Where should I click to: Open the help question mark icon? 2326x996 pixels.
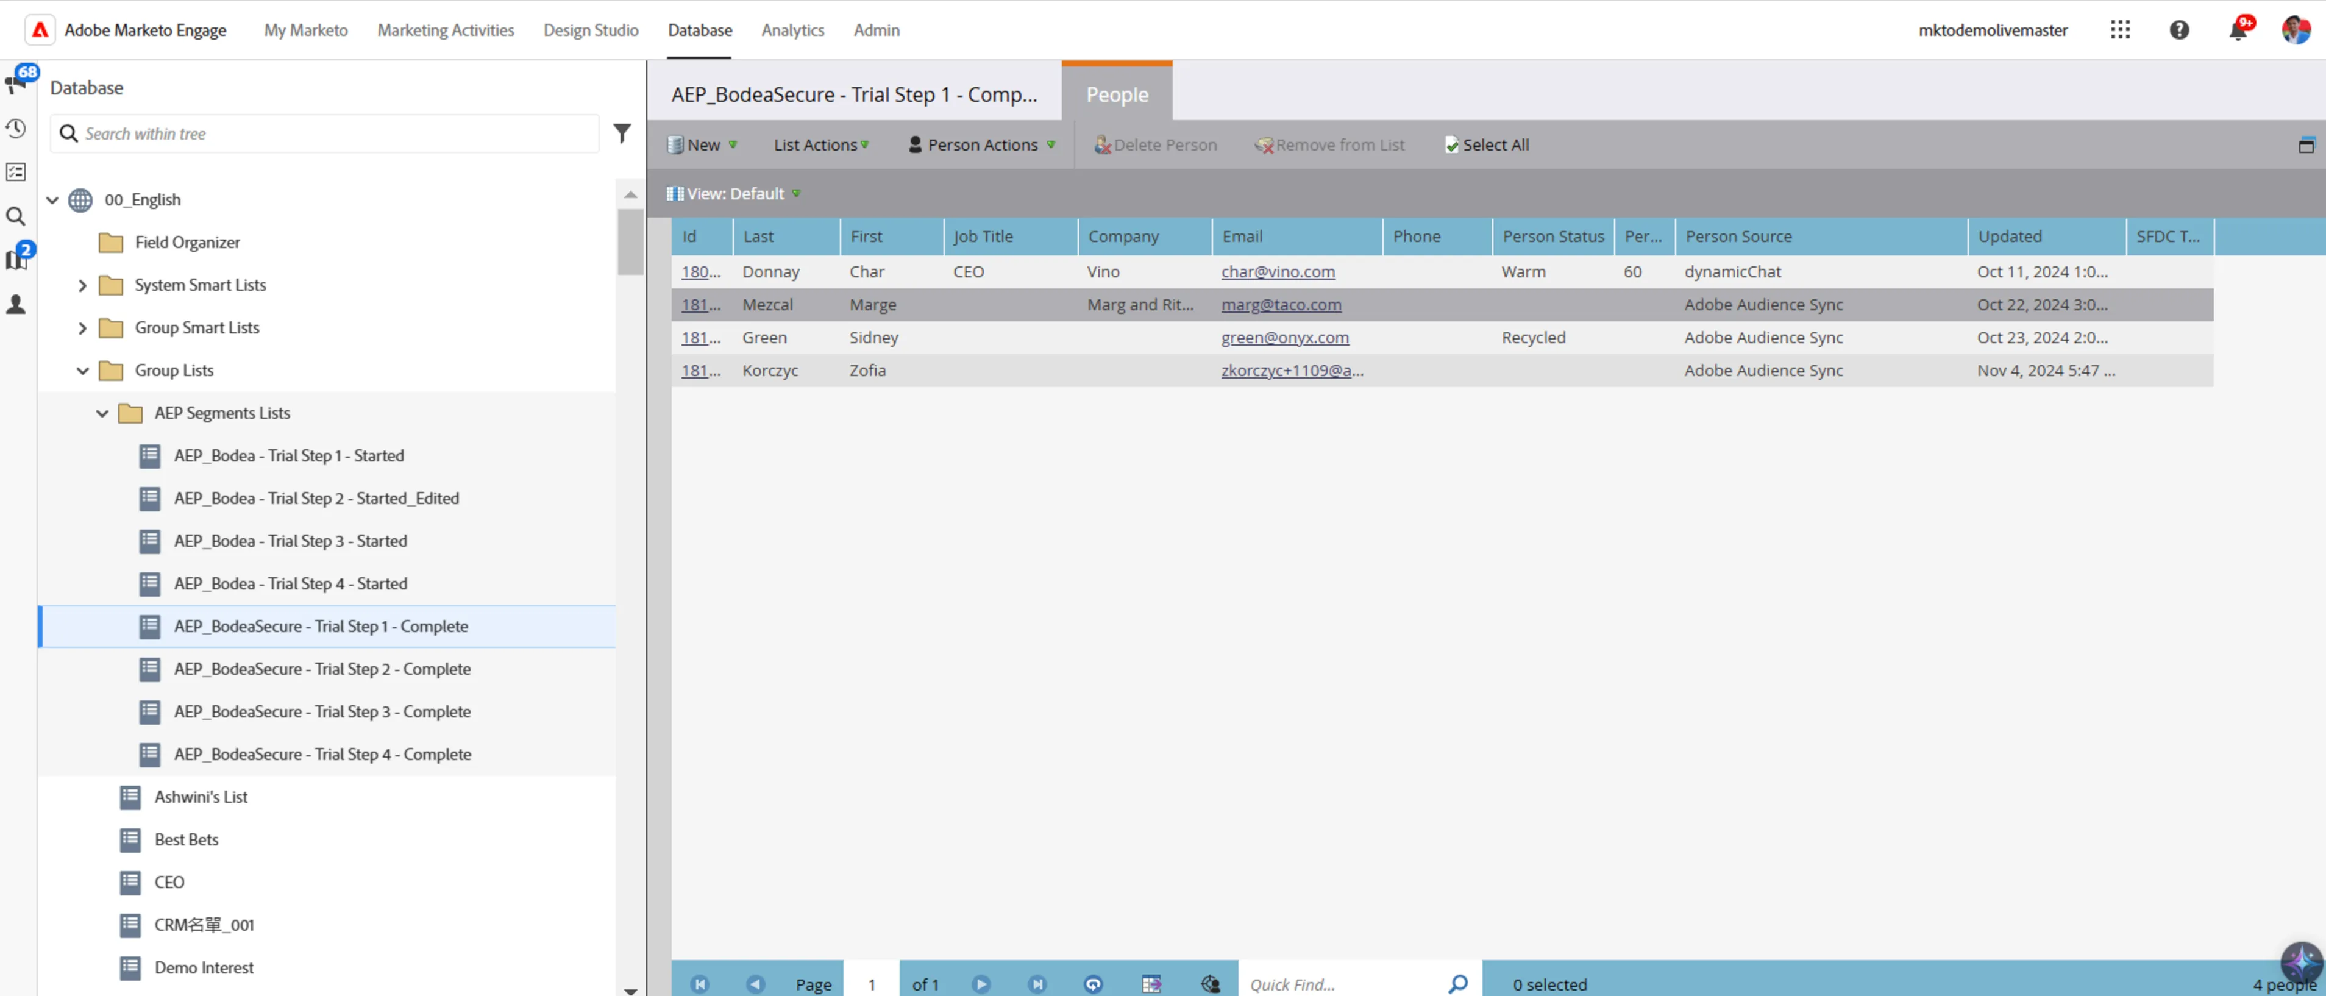2179,30
